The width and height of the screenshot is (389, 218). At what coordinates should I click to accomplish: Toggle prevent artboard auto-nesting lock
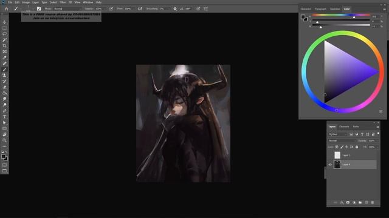pyautogui.click(x=351, y=147)
